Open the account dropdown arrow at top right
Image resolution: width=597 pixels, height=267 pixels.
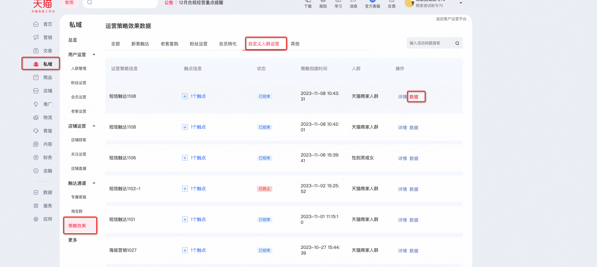click(461, 3)
